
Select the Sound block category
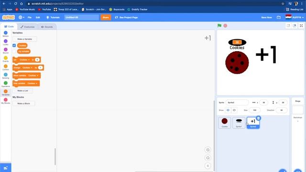click(x=6, y=51)
